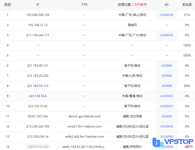Image resolution: width=195 pixels, height=150 pixels.
Task: Click the 89% packet loss value
Action: pos(187,86)
